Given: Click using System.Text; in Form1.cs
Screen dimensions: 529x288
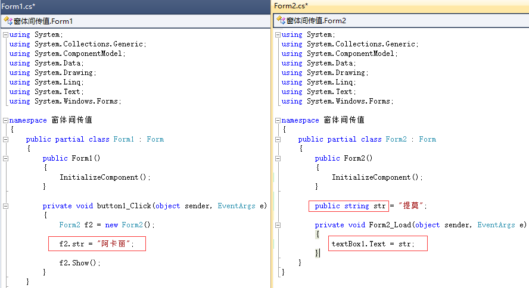Looking at the screenshot, I should point(46,92).
